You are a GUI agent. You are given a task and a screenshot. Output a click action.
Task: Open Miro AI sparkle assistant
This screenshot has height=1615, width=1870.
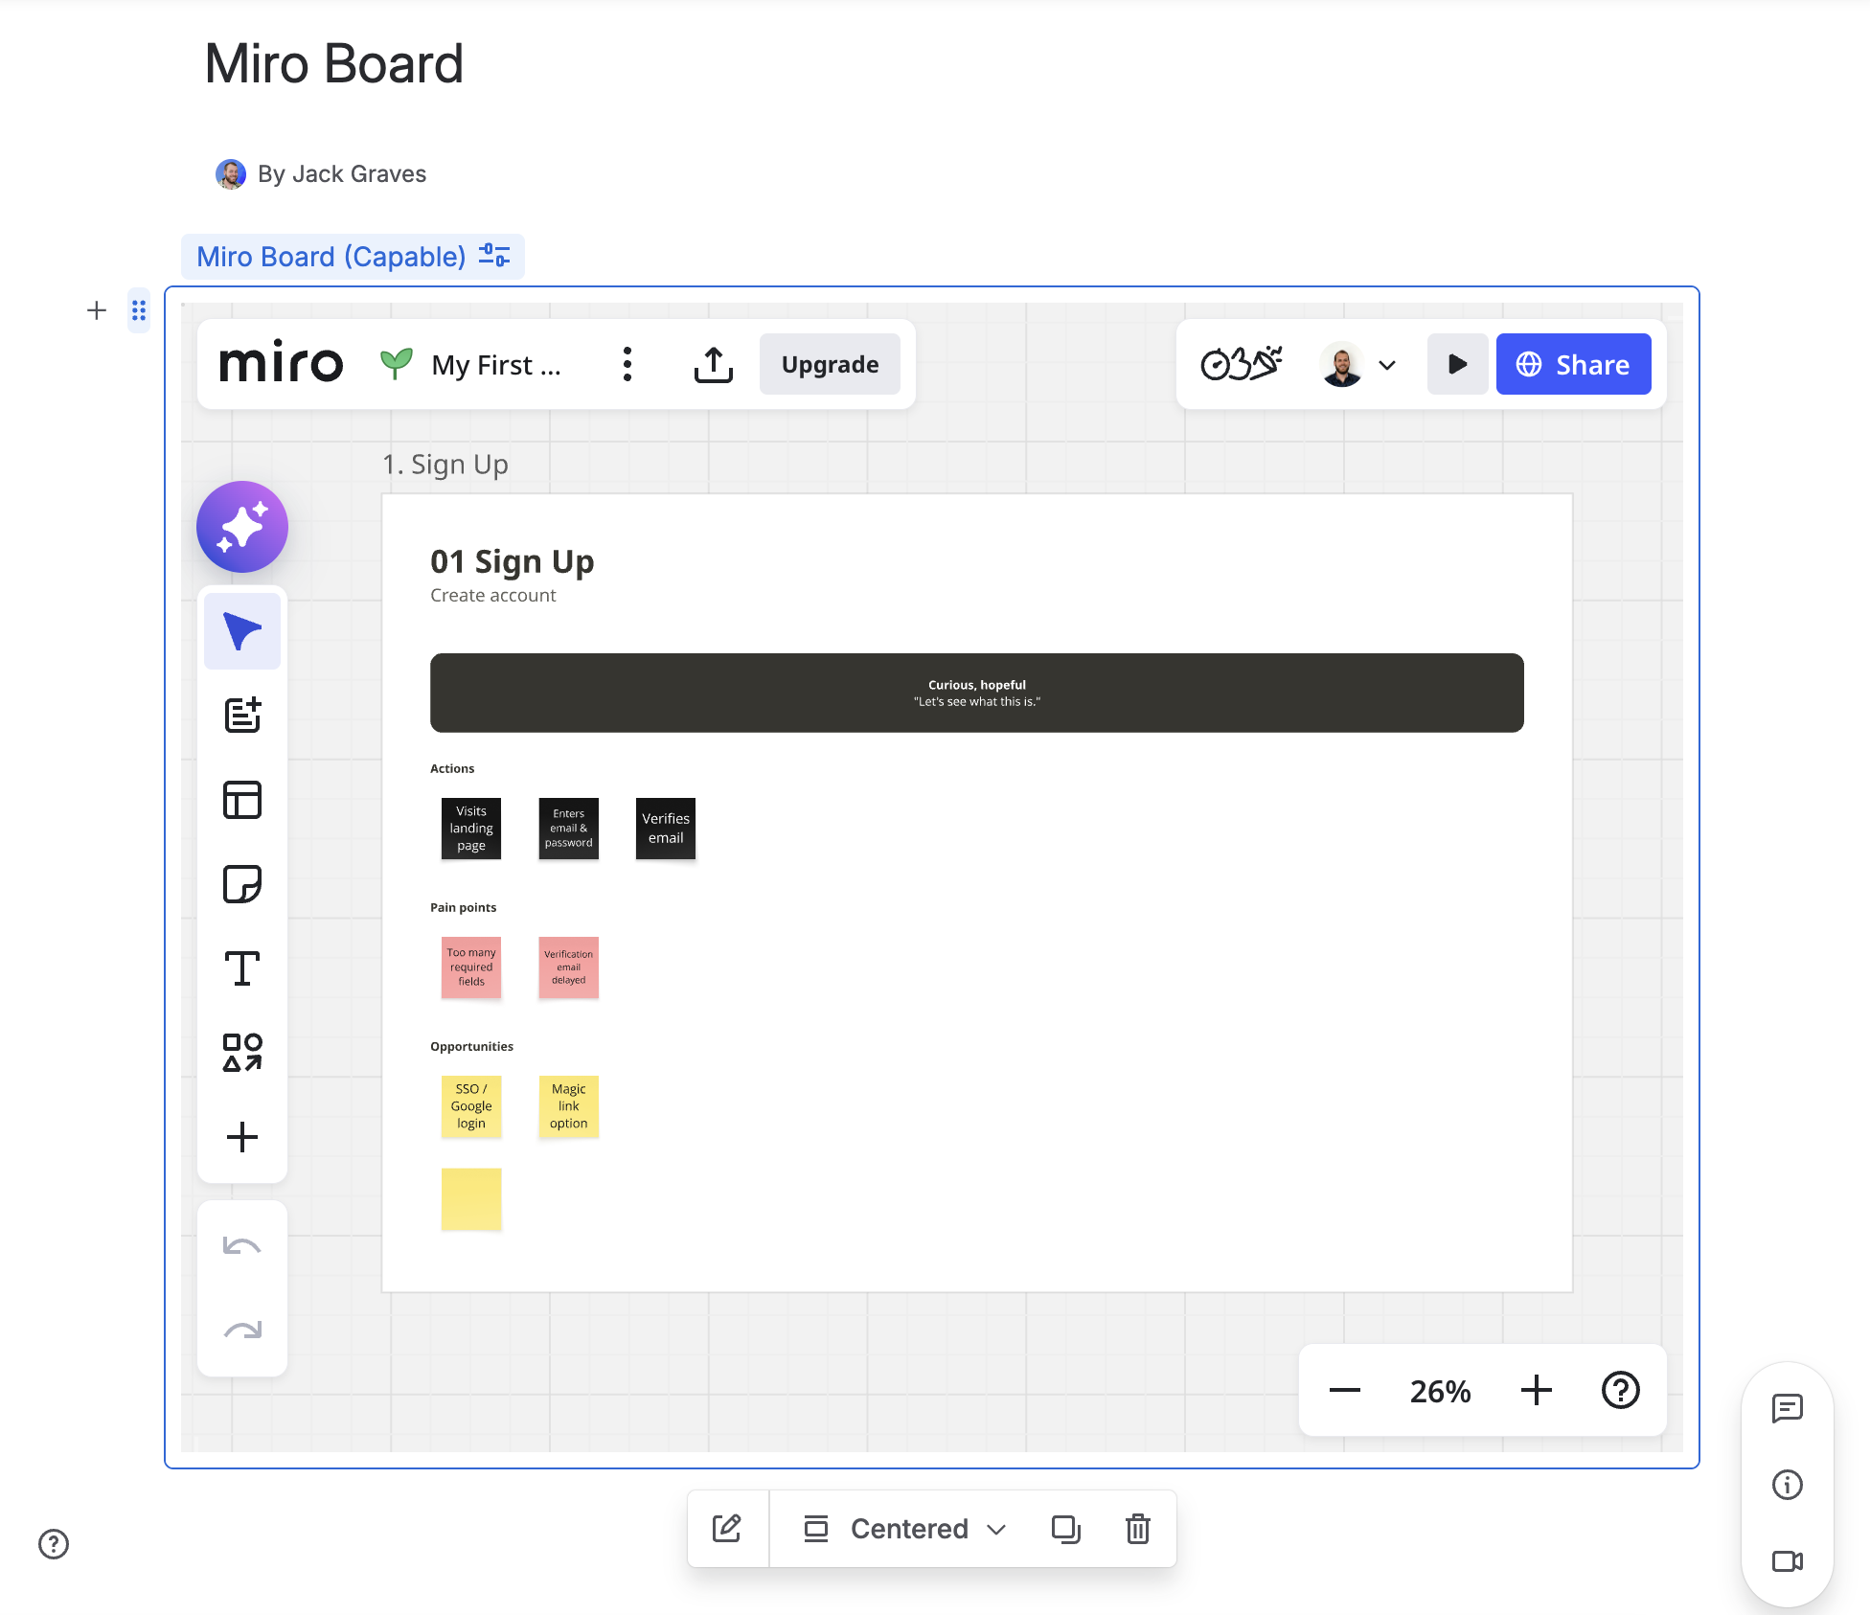tap(242, 527)
